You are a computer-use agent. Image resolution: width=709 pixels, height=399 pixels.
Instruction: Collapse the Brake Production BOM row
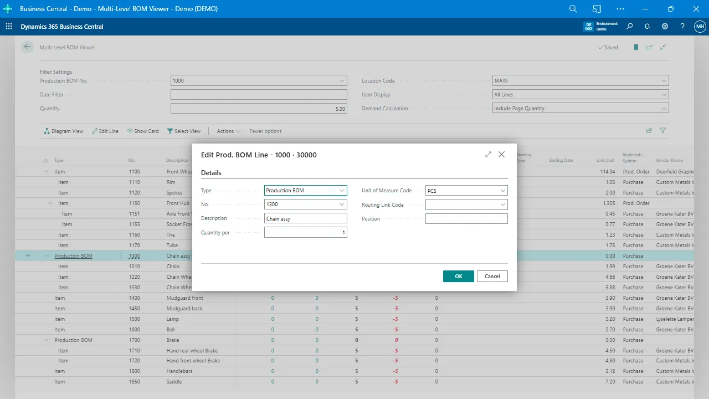tap(47, 340)
